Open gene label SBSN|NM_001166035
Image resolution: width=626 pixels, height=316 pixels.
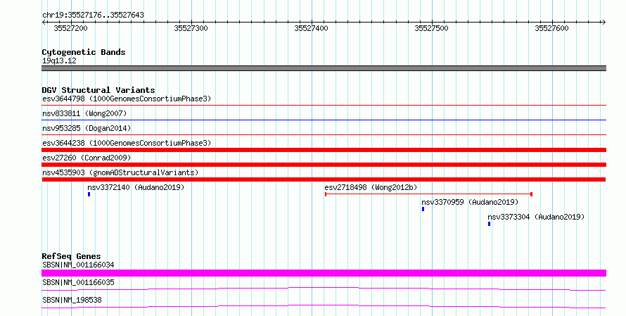point(78,282)
